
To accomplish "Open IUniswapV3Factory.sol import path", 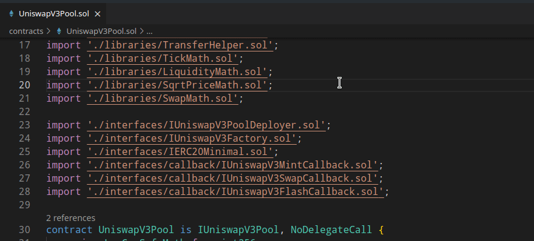I will [x=192, y=138].
